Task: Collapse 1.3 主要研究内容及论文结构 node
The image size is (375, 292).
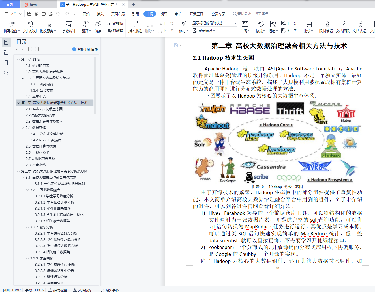Action: (x=23, y=78)
